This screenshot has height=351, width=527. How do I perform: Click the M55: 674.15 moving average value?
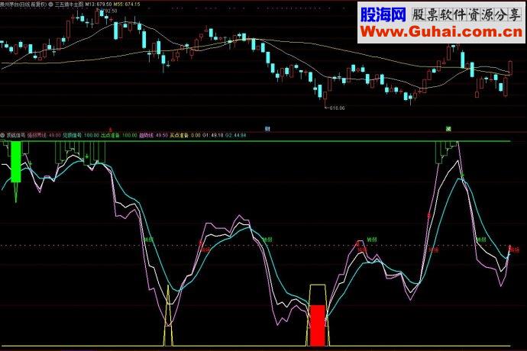127,5
